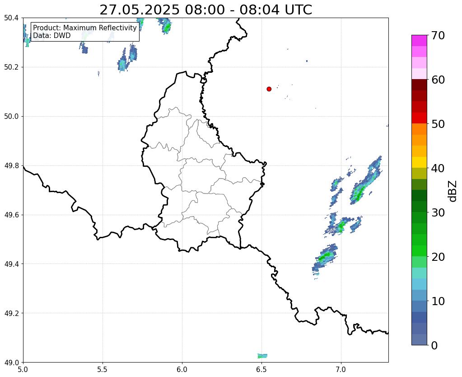Click the 'Data: DWD' legend line
Screen dimensions: 462x377
point(52,36)
